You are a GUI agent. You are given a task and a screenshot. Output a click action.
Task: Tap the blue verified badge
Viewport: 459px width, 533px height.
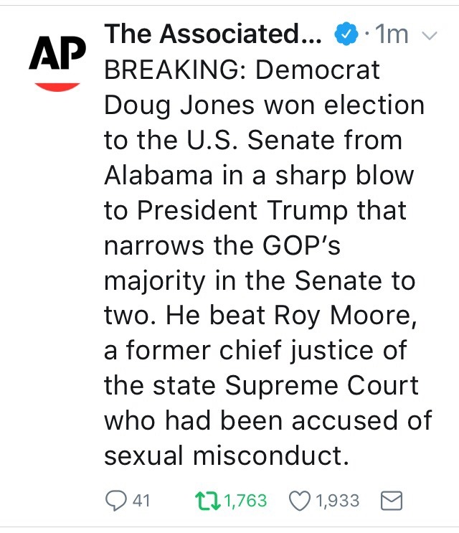(346, 34)
